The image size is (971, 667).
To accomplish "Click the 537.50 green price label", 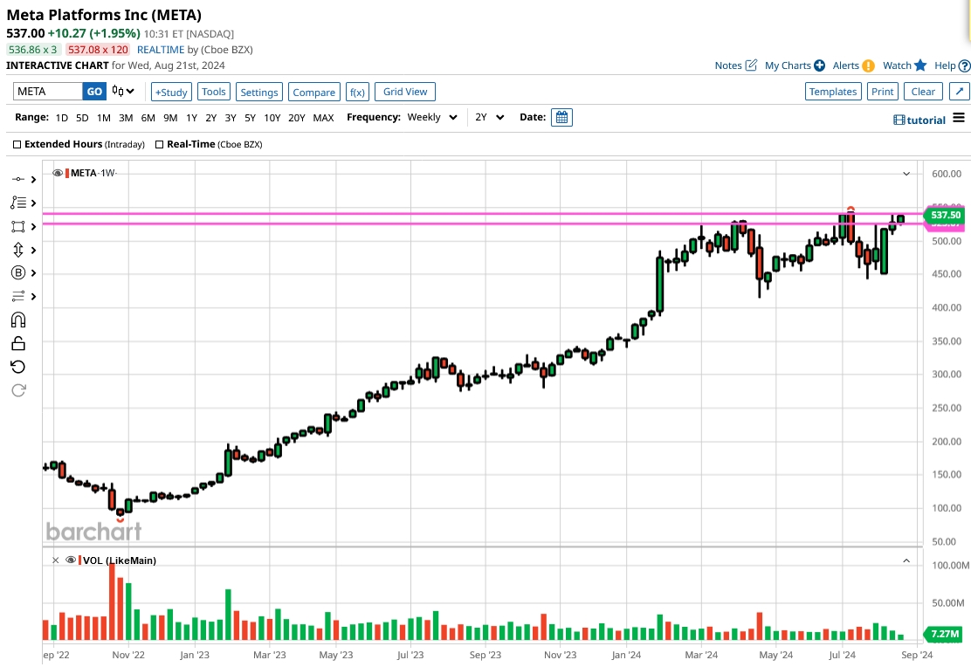I will [945, 215].
